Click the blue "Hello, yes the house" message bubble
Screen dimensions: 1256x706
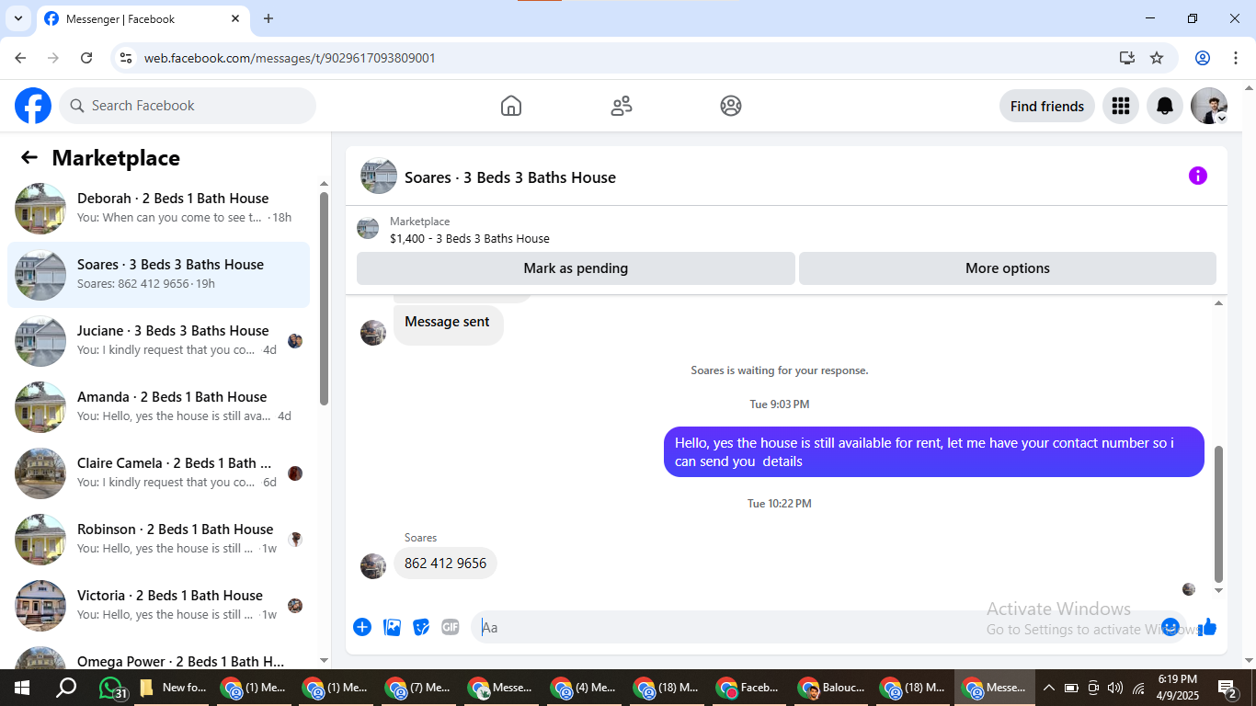click(934, 452)
